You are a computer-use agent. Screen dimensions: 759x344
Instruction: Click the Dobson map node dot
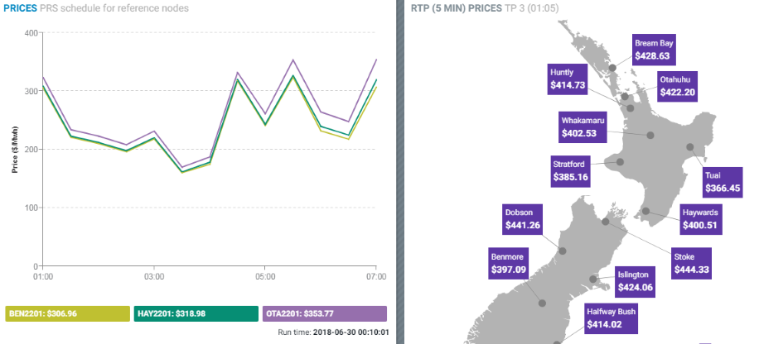tap(563, 251)
